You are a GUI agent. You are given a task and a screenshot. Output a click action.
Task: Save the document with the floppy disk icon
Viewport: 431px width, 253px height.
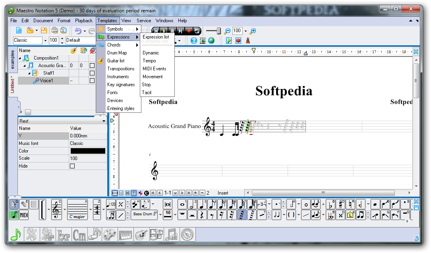44,31
